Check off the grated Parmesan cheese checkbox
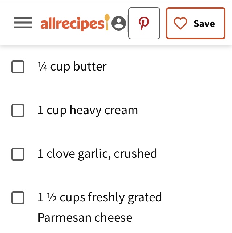Image resolution: width=232 pixels, height=233 pixels. tap(18, 198)
